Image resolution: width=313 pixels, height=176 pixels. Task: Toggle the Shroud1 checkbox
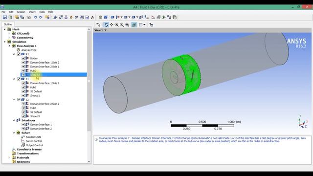coord(23,96)
